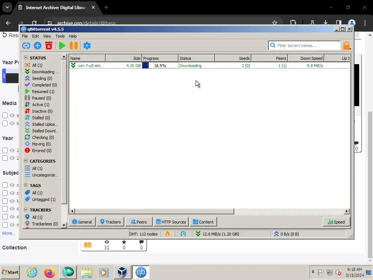
Task: Collapse the TRACKERS section
Action: click(x=25, y=210)
